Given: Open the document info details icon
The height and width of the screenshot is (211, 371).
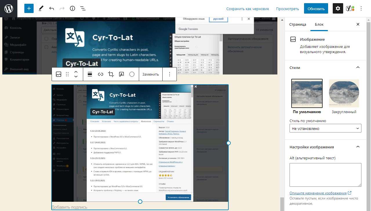Looking at the screenshot, I should (x=72, y=8).
